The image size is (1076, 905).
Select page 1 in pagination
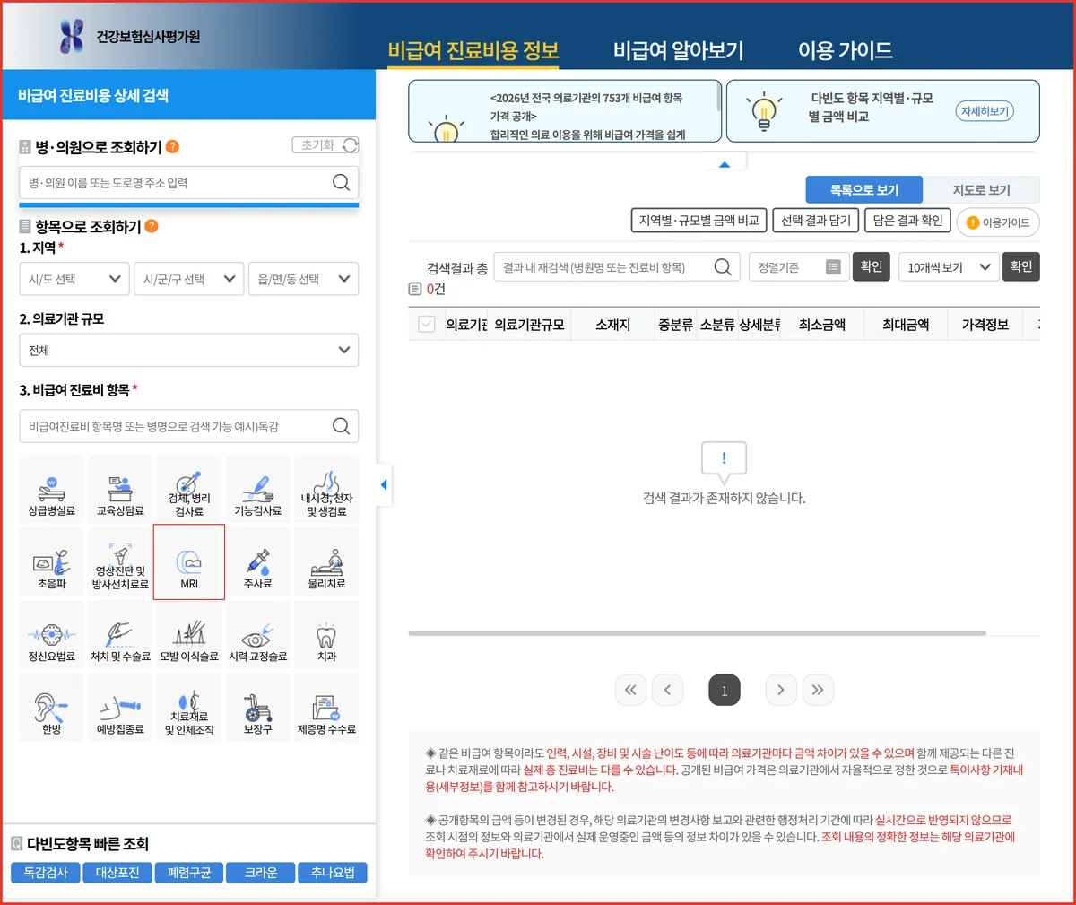(725, 690)
